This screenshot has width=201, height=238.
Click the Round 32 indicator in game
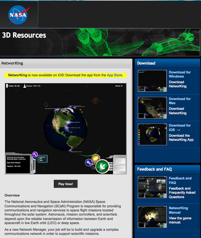tap(119, 86)
